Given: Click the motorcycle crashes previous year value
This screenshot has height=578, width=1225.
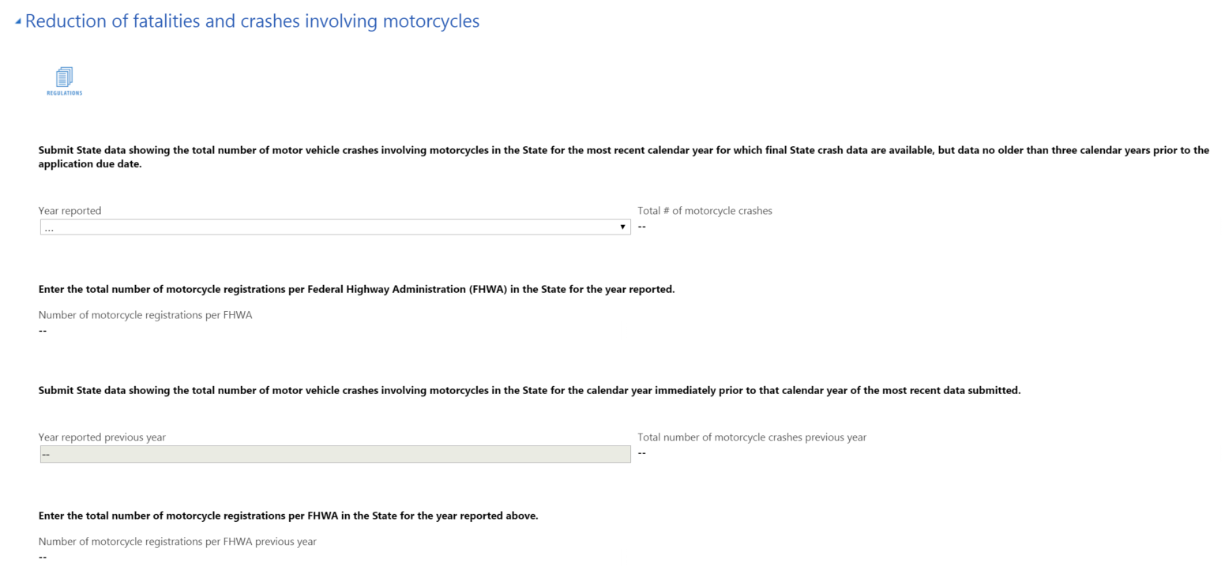Looking at the screenshot, I should pos(642,453).
